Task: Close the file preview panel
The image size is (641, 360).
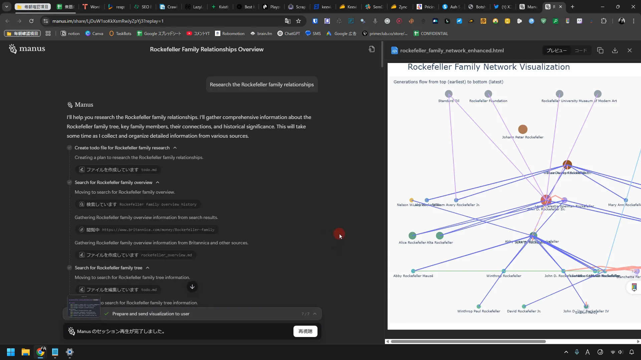Action: pyautogui.click(x=630, y=50)
